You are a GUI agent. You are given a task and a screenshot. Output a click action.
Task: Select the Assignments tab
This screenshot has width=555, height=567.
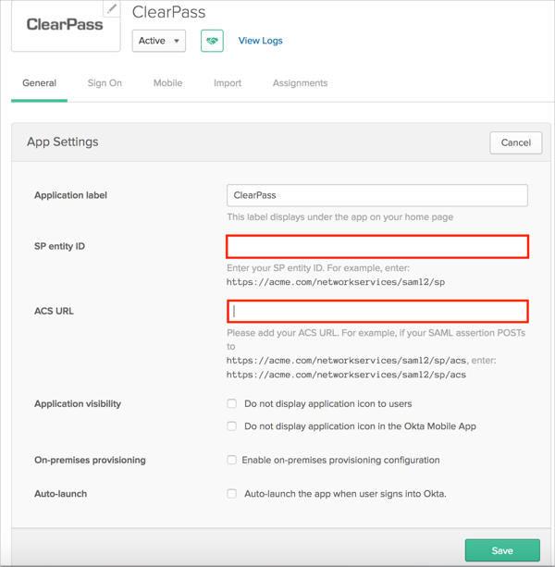(x=300, y=83)
